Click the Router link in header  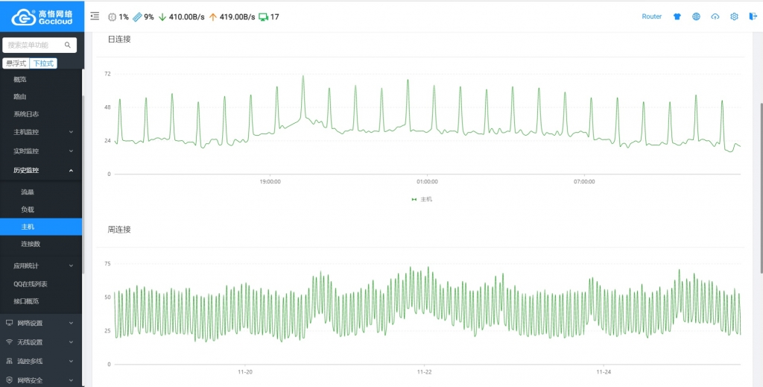[651, 16]
